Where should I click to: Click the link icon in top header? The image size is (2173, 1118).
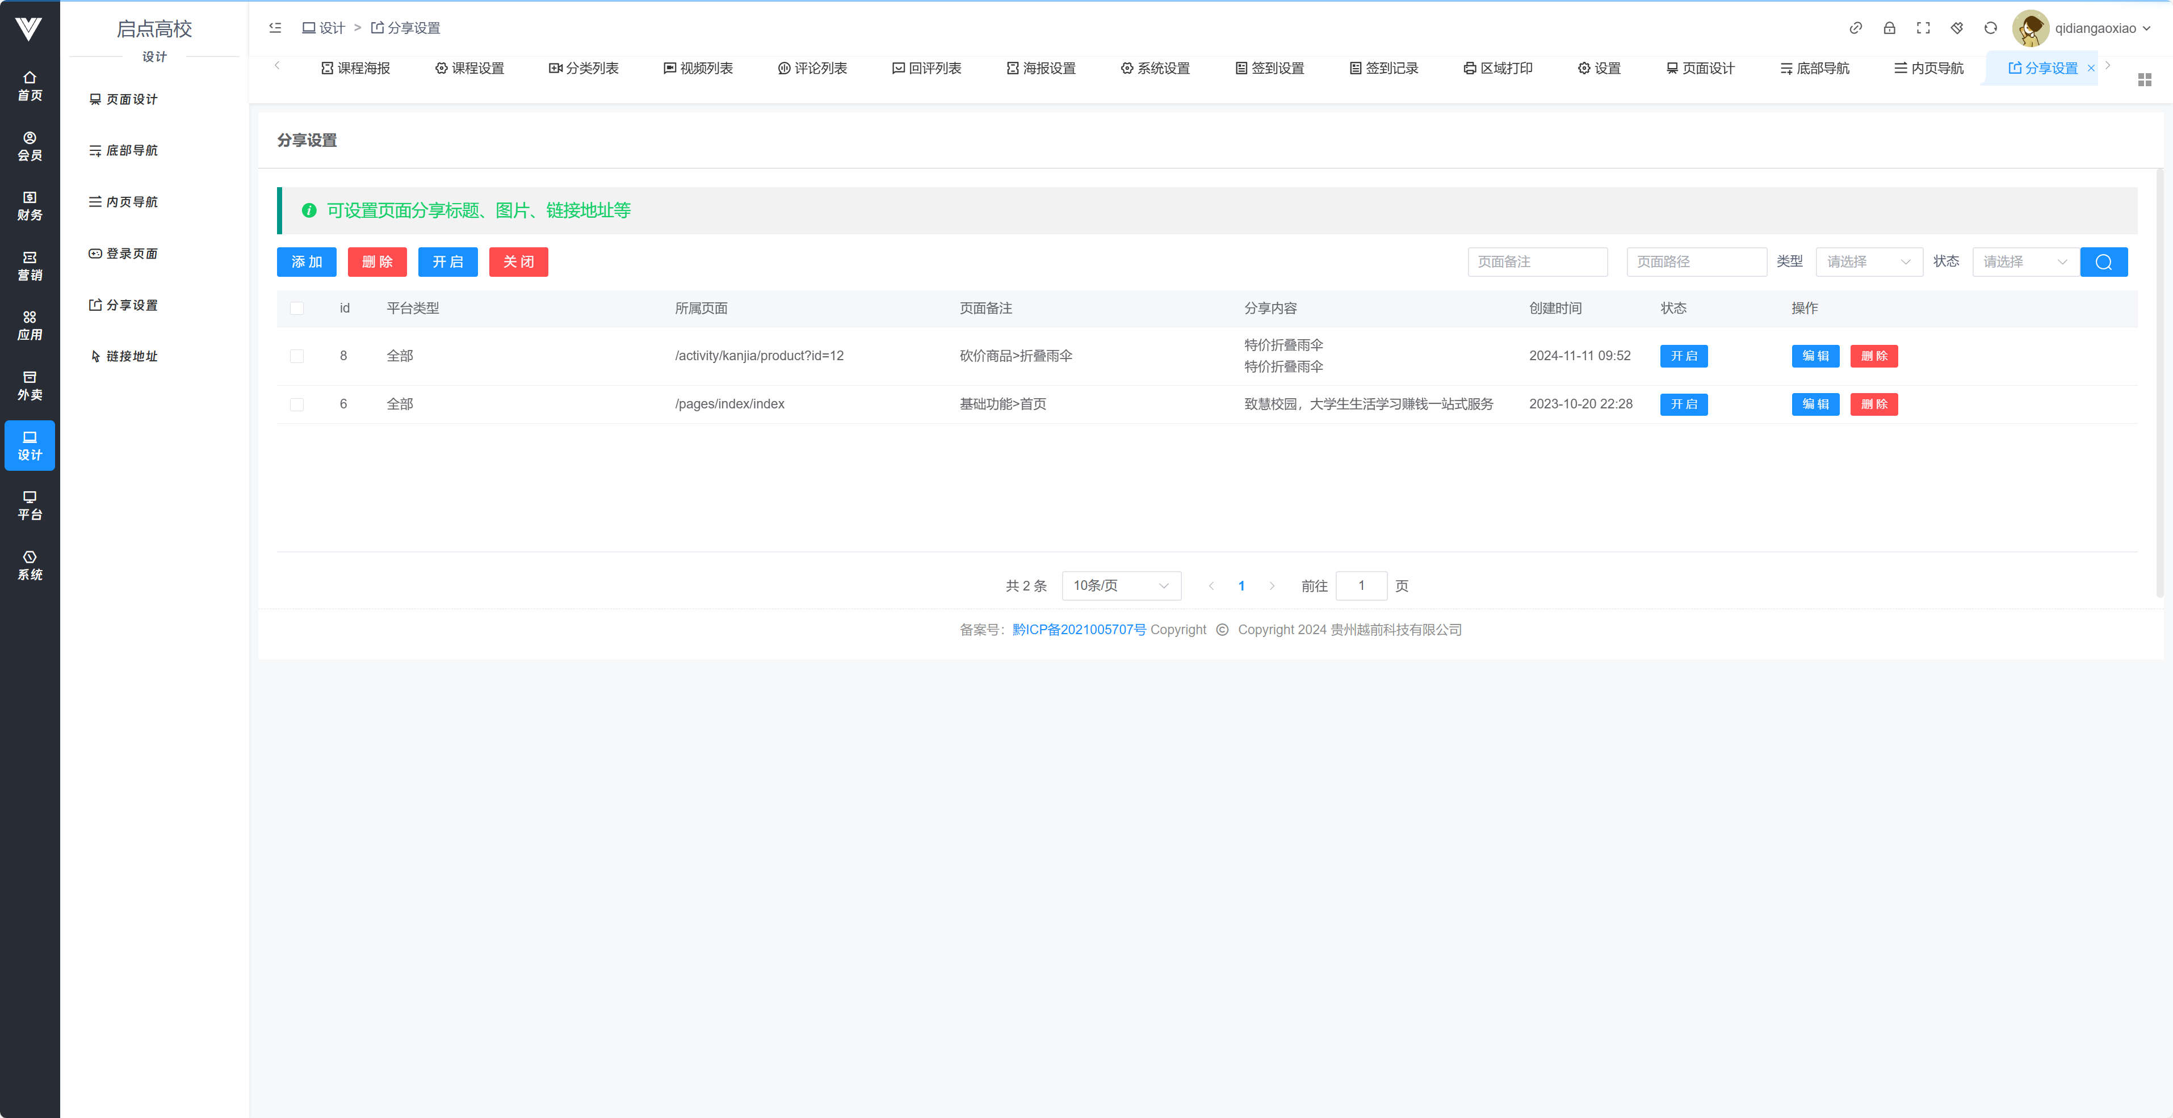(1855, 28)
